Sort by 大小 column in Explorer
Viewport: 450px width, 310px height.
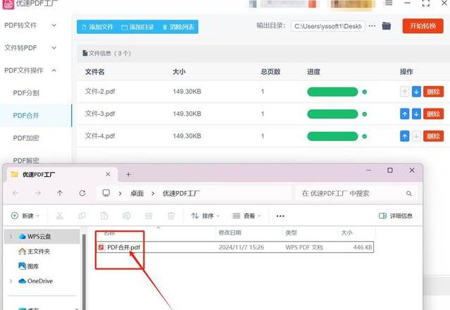pos(347,232)
